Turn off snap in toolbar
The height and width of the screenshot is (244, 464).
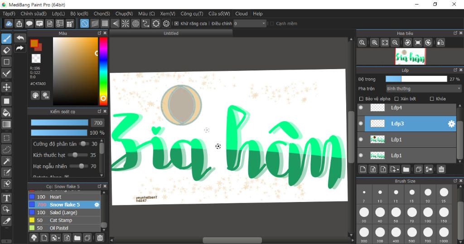tap(84, 23)
